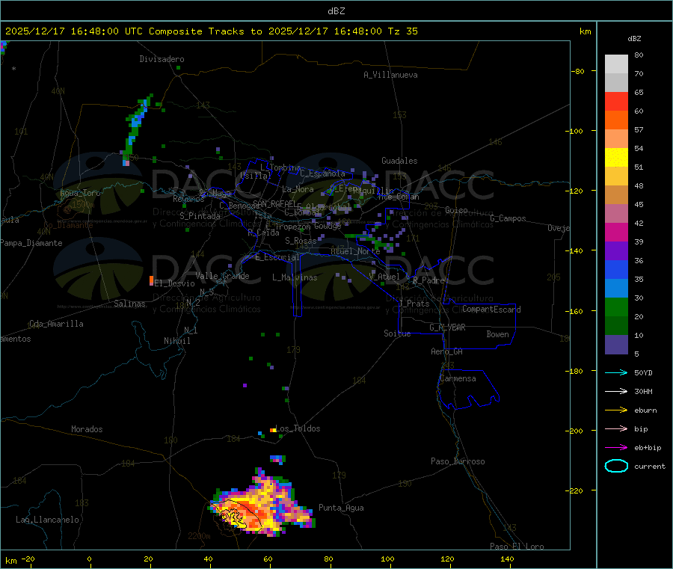Select the light gray 70-80 dBZ swatch
This screenshot has width=673, height=569.
[616, 64]
